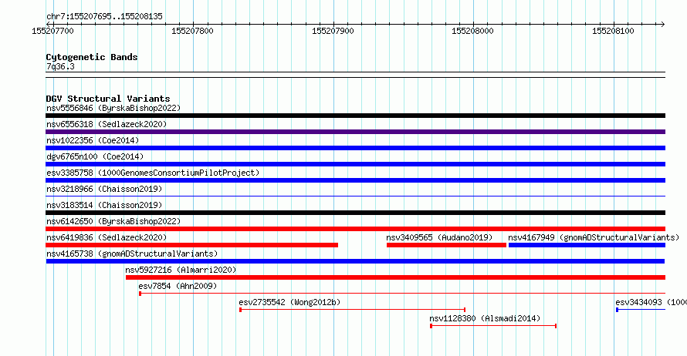Select the blue bar under dgv6765n100
This screenshot has height=356, width=687.
(355, 164)
